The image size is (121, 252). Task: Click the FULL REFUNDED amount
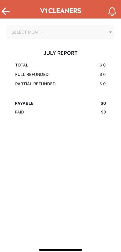(x=103, y=75)
